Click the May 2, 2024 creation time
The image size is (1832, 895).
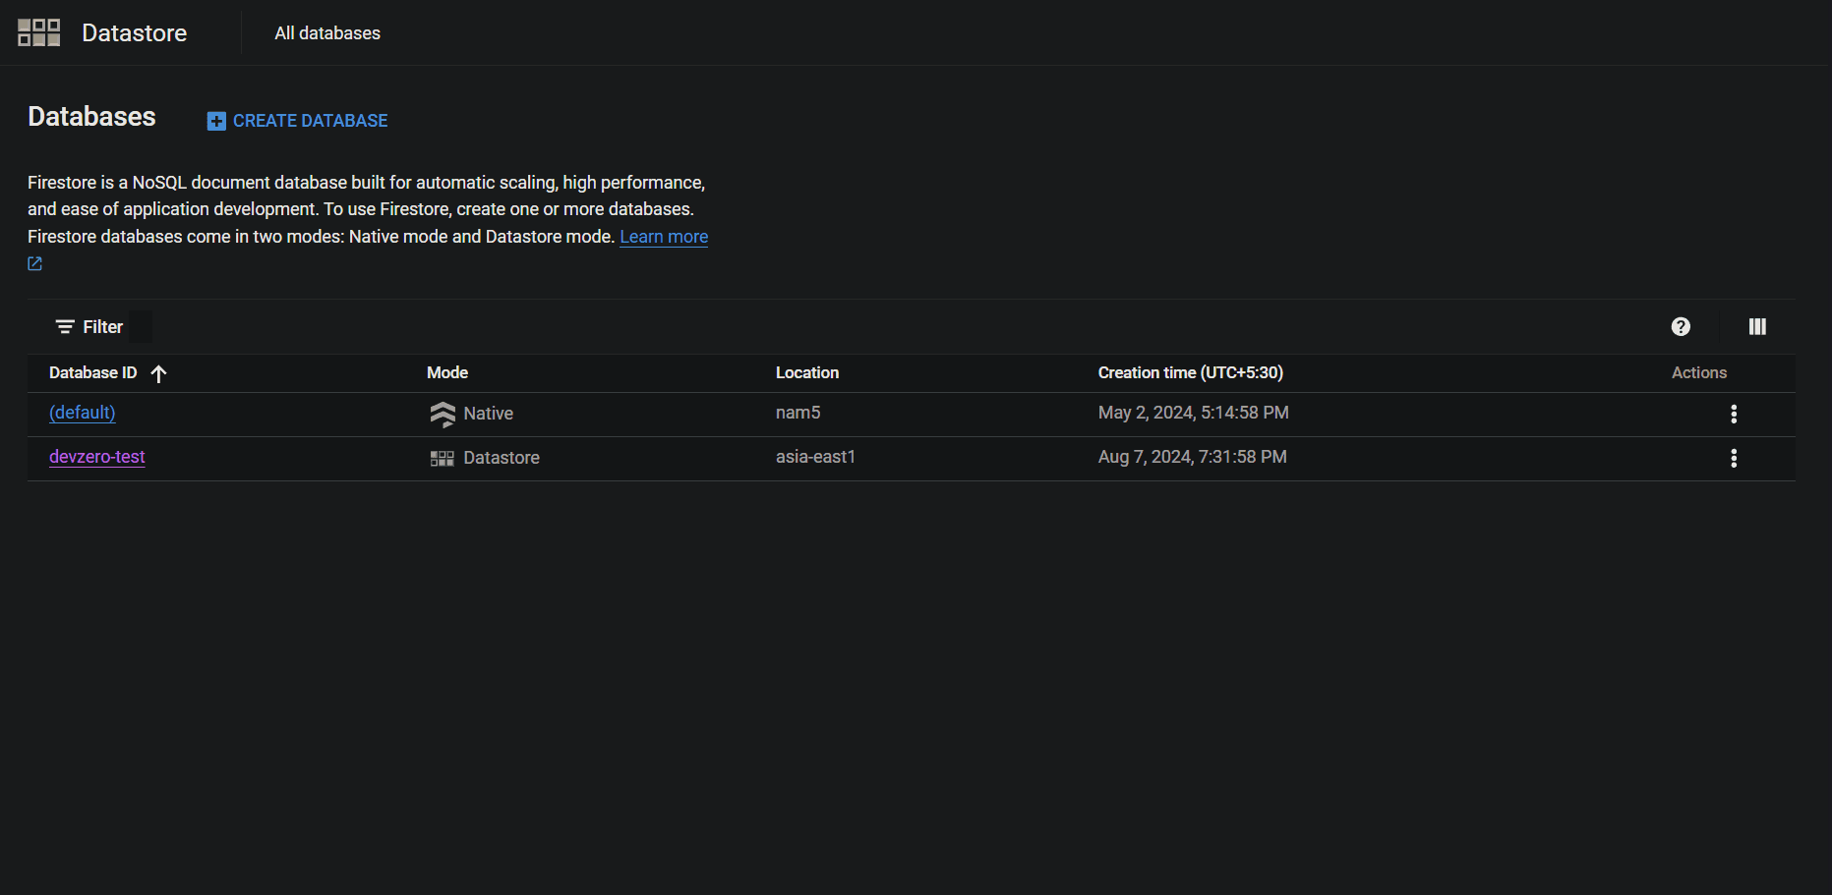click(x=1193, y=413)
